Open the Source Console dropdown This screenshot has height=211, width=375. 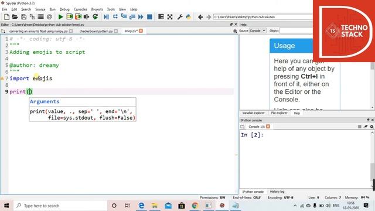258,31
